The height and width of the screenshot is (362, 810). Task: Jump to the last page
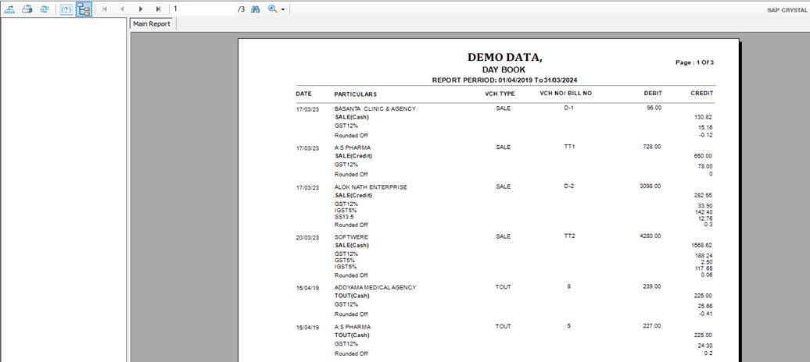tap(158, 9)
